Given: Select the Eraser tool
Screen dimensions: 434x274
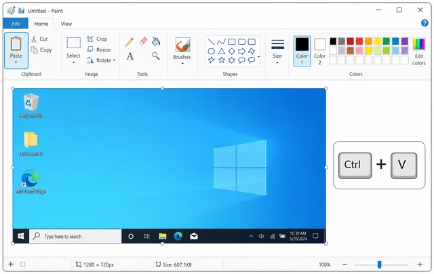Looking at the screenshot, I should tap(143, 41).
